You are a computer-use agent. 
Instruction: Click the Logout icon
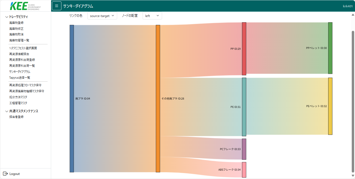[x=5, y=174]
